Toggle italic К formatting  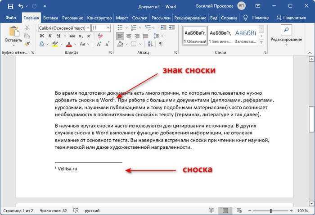[x=50, y=36]
